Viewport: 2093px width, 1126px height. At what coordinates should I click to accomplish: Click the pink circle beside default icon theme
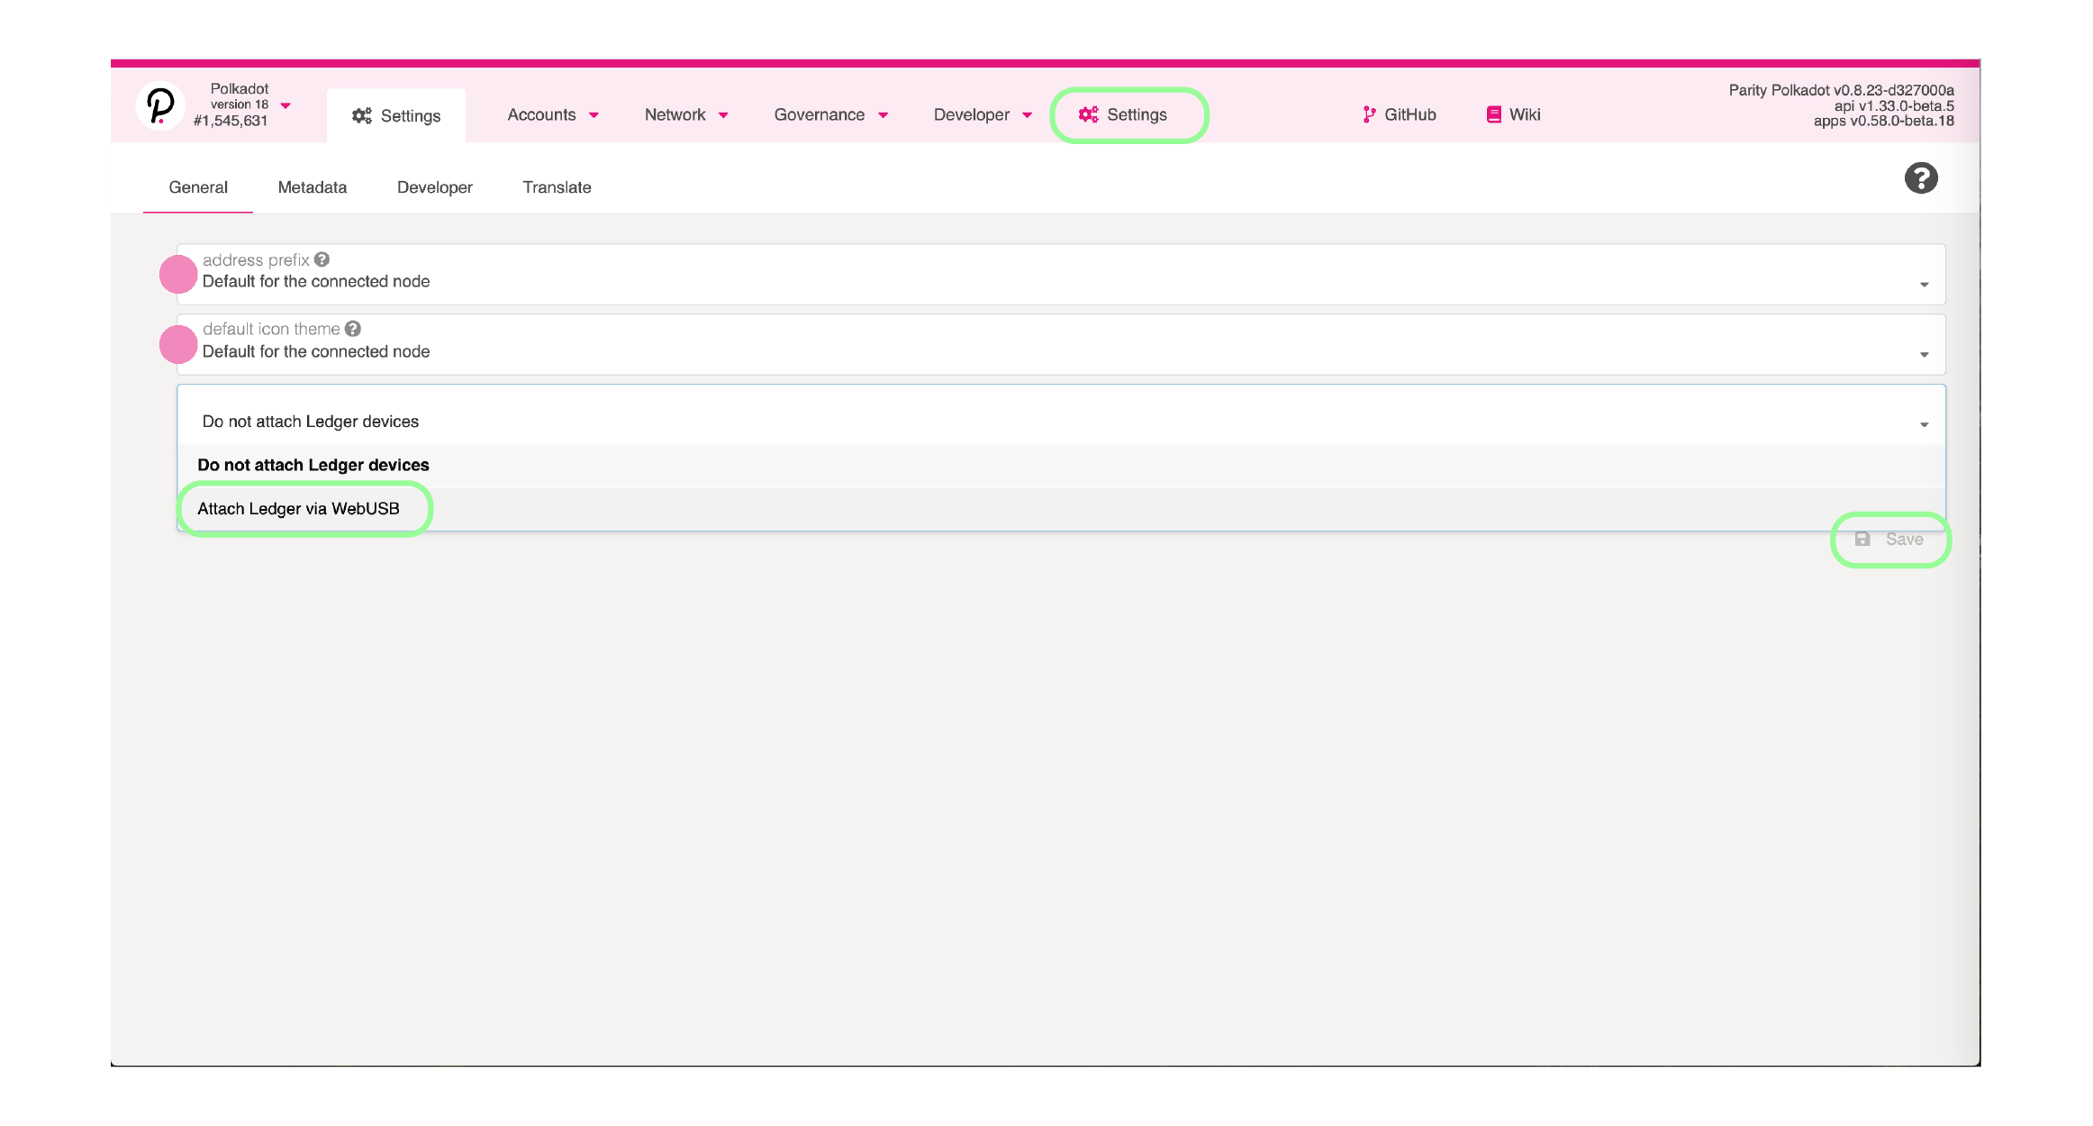coord(178,344)
